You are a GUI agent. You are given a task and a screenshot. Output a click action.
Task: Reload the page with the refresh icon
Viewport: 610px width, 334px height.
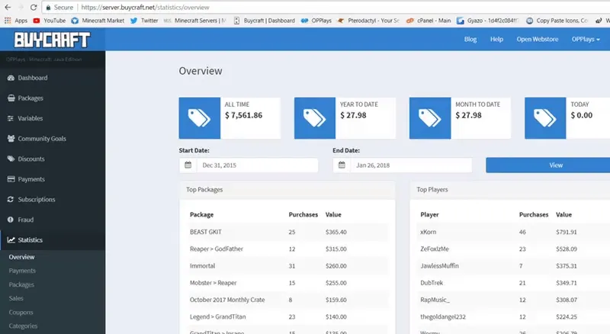[34, 7]
